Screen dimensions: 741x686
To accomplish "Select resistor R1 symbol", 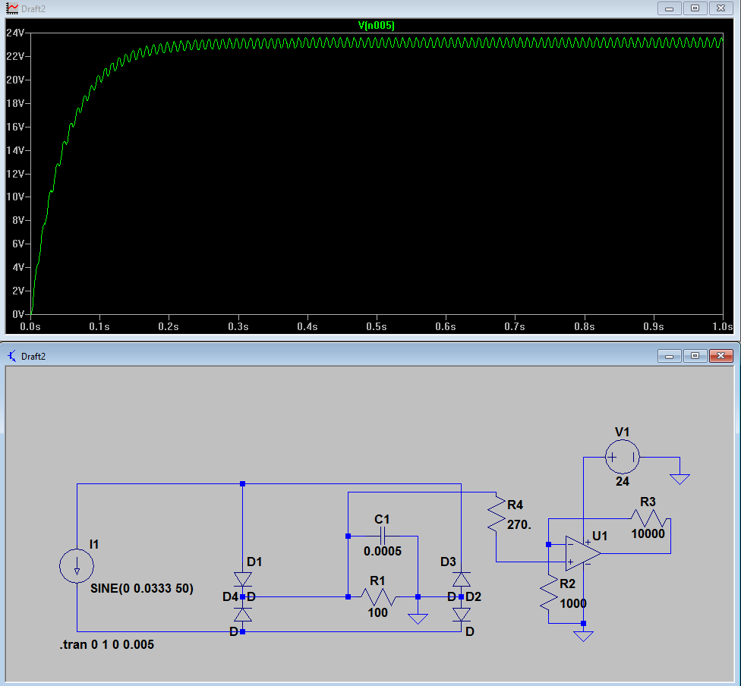I will pos(378,597).
